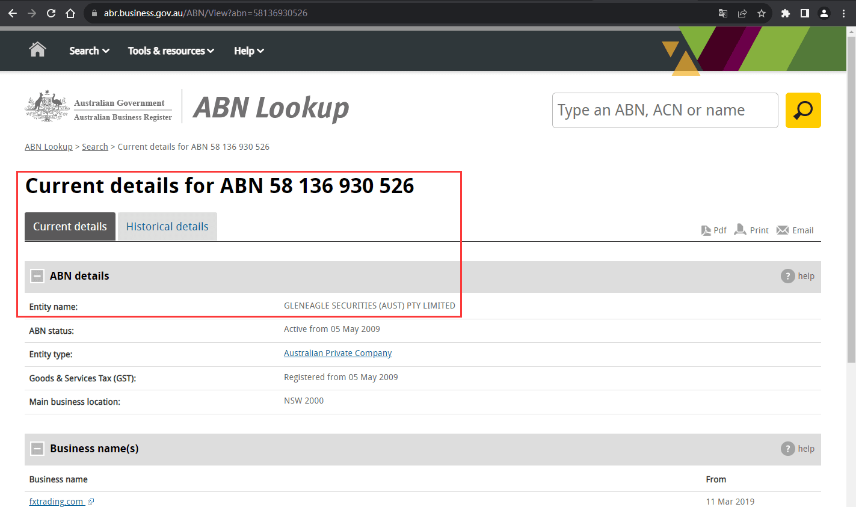Click the Print icon
This screenshot has height=507, width=856.
[741, 230]
